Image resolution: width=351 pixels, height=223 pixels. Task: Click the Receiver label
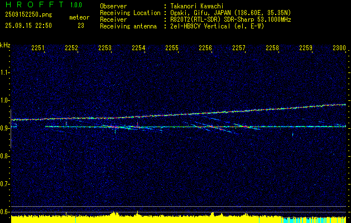tap(113, 20)
